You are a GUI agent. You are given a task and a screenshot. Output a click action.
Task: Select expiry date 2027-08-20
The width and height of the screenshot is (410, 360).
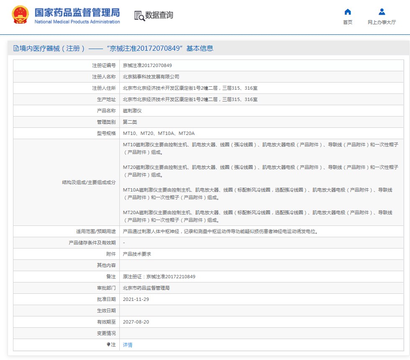(x=136, y=322)
